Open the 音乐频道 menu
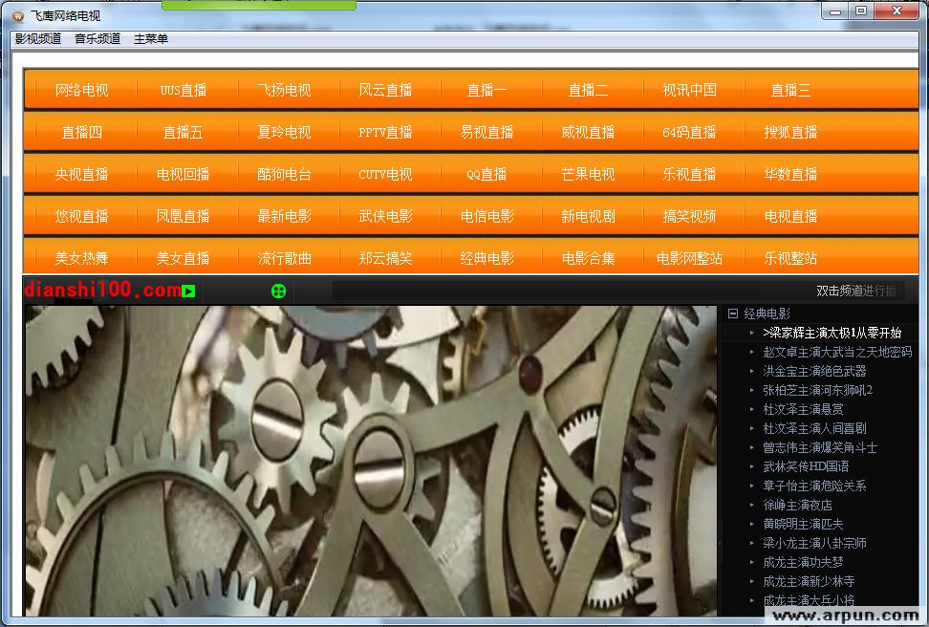The image size is (929, 627). pyautogui.click(x=97, y=39)
